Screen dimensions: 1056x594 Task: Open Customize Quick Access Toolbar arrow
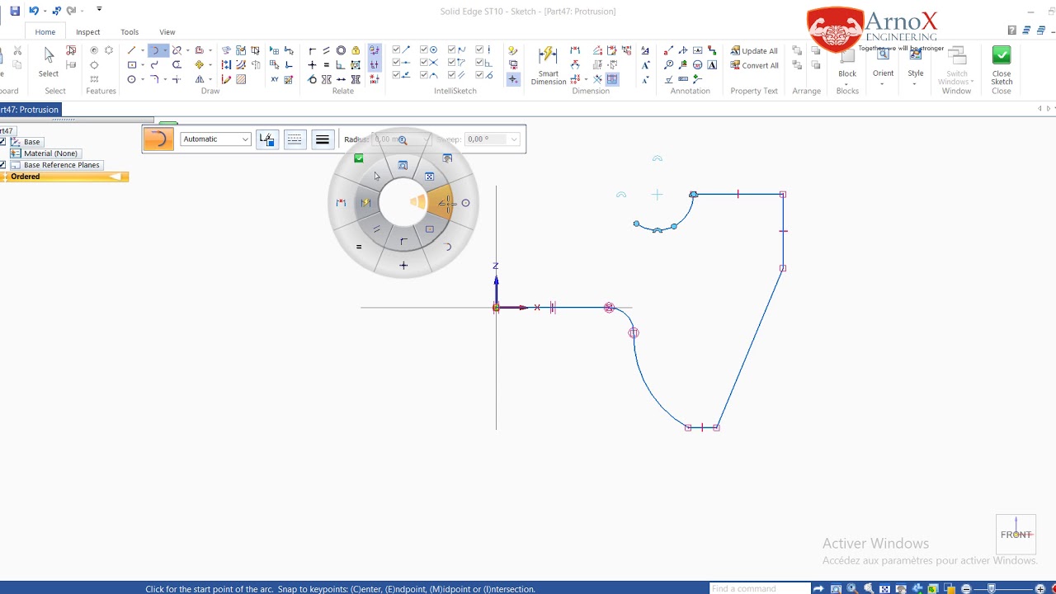click(x=99, y=10)
